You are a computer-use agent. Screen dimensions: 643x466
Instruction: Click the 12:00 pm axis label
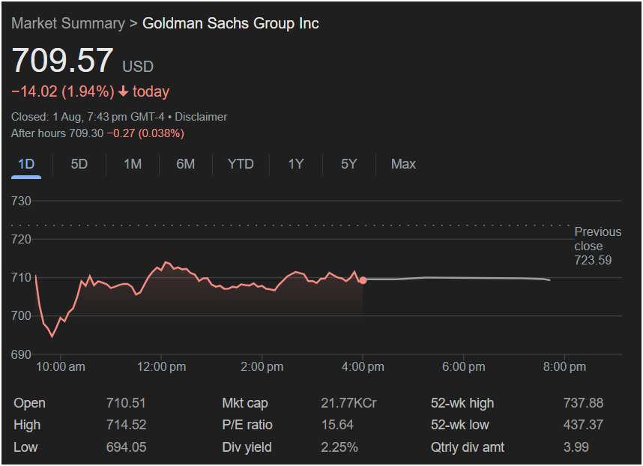click(161, 367)
